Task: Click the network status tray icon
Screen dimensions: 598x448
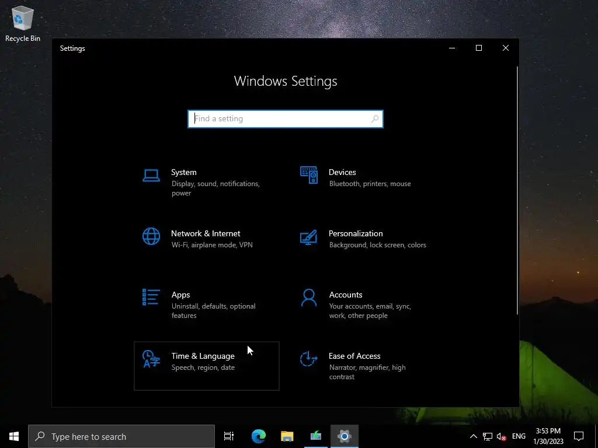Action: point(488,436)
